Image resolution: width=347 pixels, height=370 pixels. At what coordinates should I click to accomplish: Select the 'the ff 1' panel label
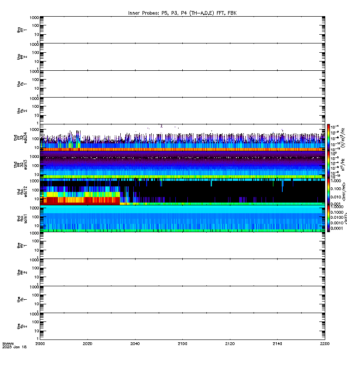click(x=22, y=246)
